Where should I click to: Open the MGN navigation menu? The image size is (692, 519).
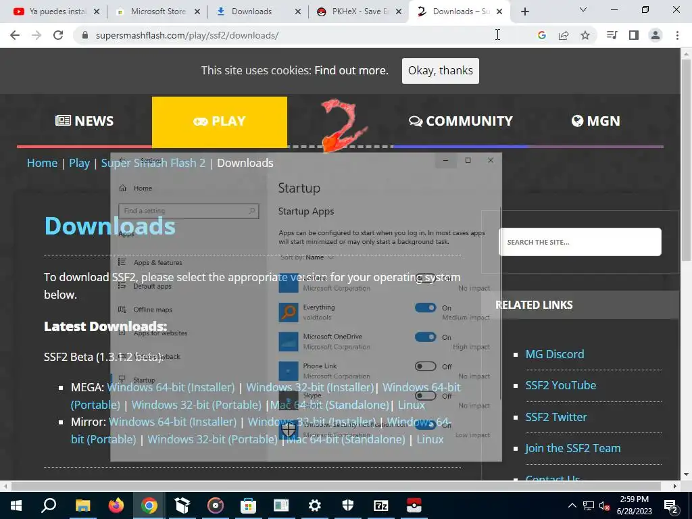596,121
